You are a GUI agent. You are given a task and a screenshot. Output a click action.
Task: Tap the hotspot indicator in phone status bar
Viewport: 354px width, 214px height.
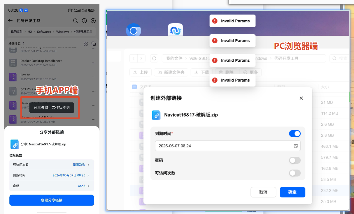pyautogui.click(x=70, y=10)
